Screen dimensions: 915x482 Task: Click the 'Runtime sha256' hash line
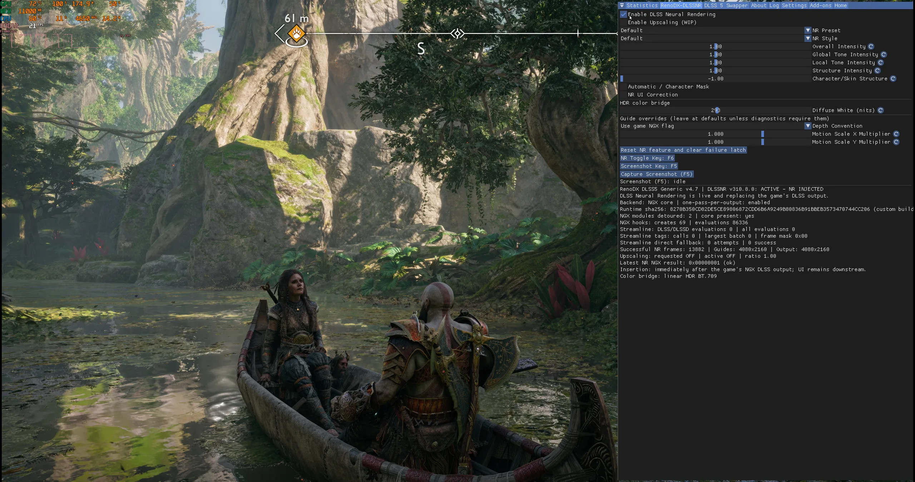pos(767,209)
